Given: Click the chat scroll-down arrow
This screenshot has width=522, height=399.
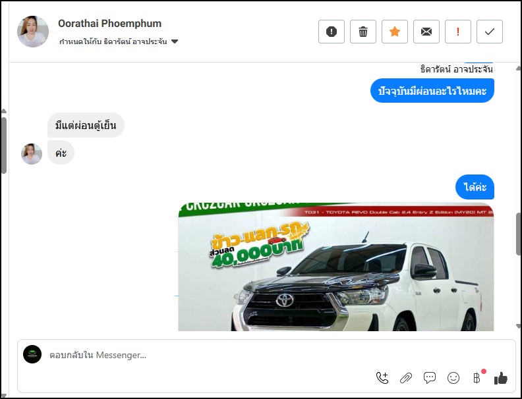Looking at the screenshot, I should click(x=518, y=326).
